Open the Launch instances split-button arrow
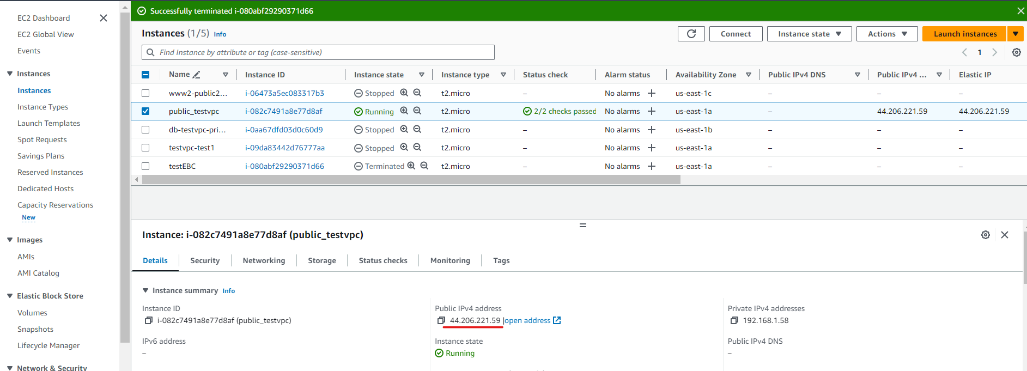This screenshot has width=1027, height=371. [x=1016, y=34]
